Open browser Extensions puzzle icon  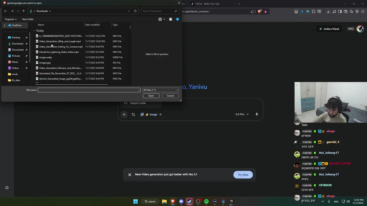point(313,11)
